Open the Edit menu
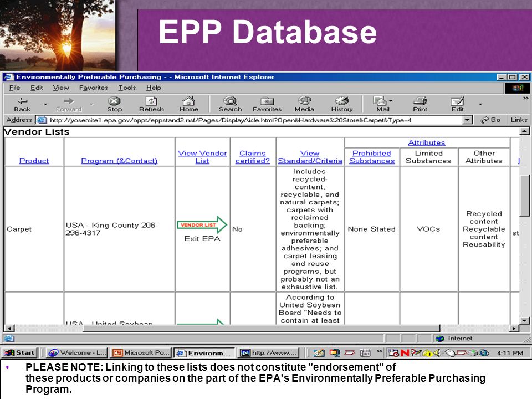 coord(37,88)
